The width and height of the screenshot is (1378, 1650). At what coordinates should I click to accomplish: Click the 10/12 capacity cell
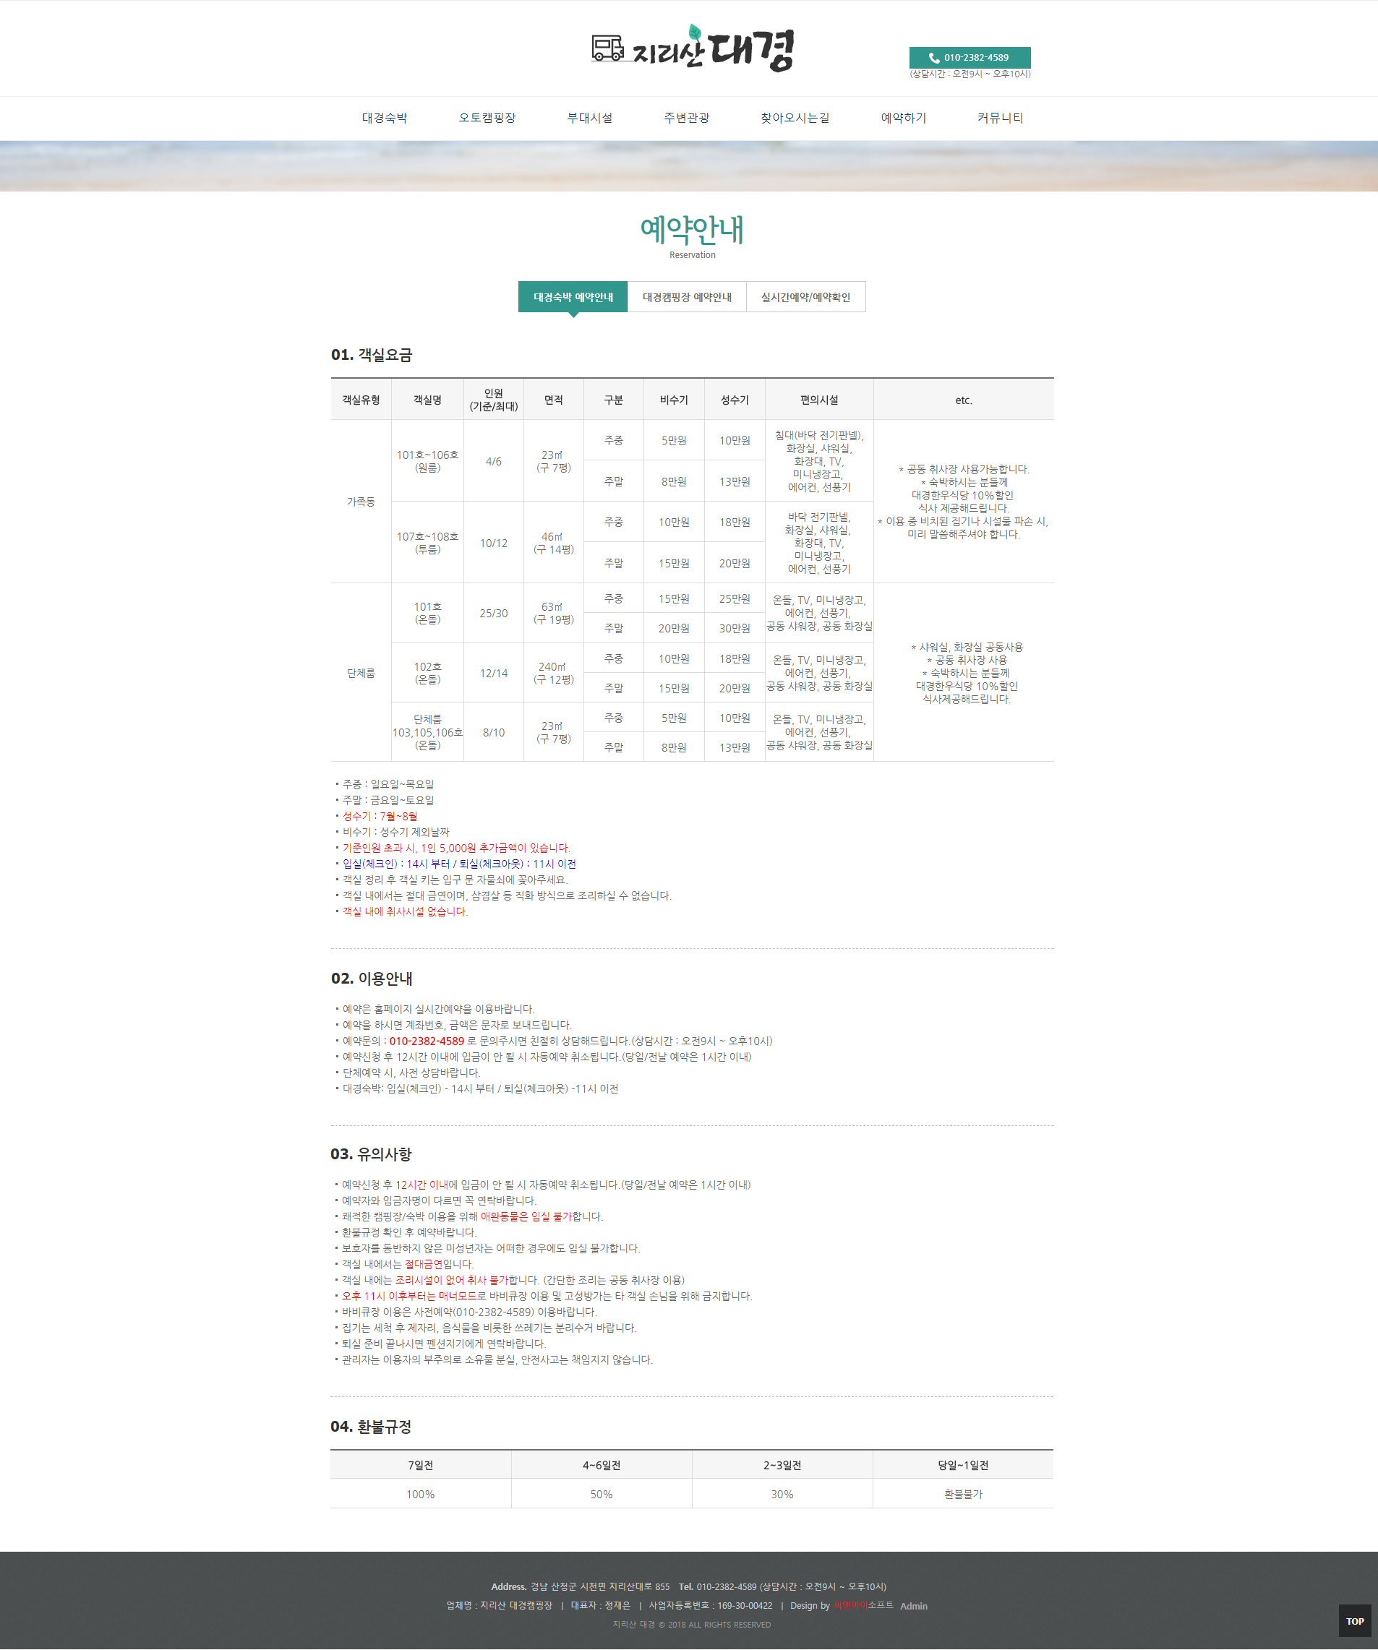[x=494, y=543]
